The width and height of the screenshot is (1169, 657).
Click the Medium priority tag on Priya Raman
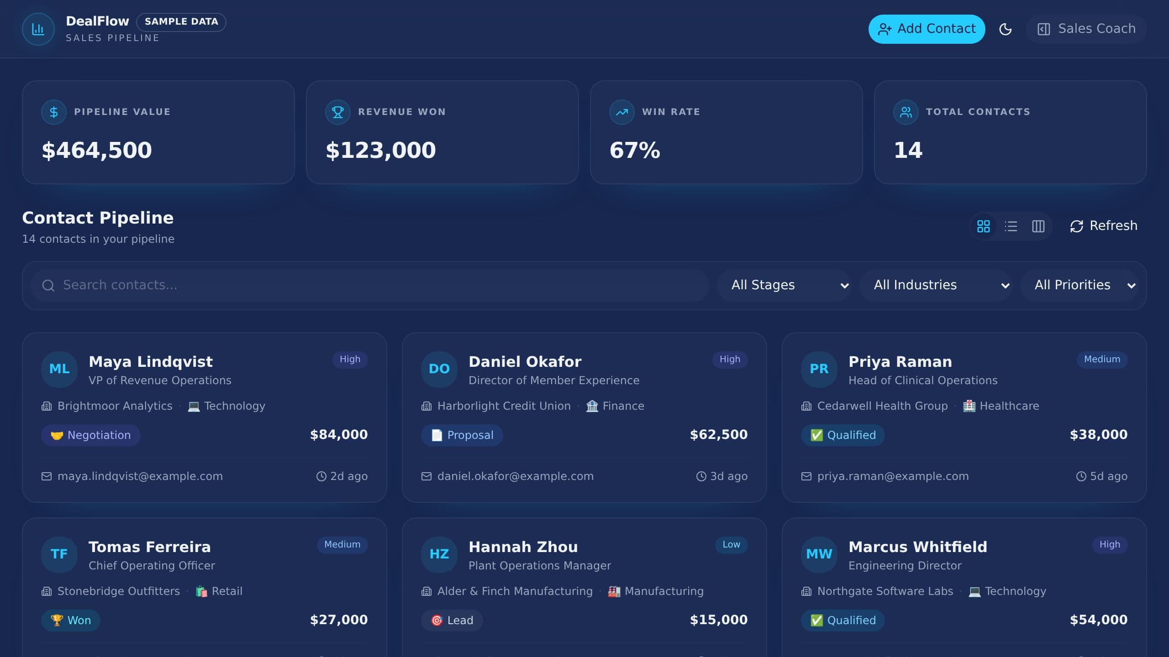click(1102, 360)
